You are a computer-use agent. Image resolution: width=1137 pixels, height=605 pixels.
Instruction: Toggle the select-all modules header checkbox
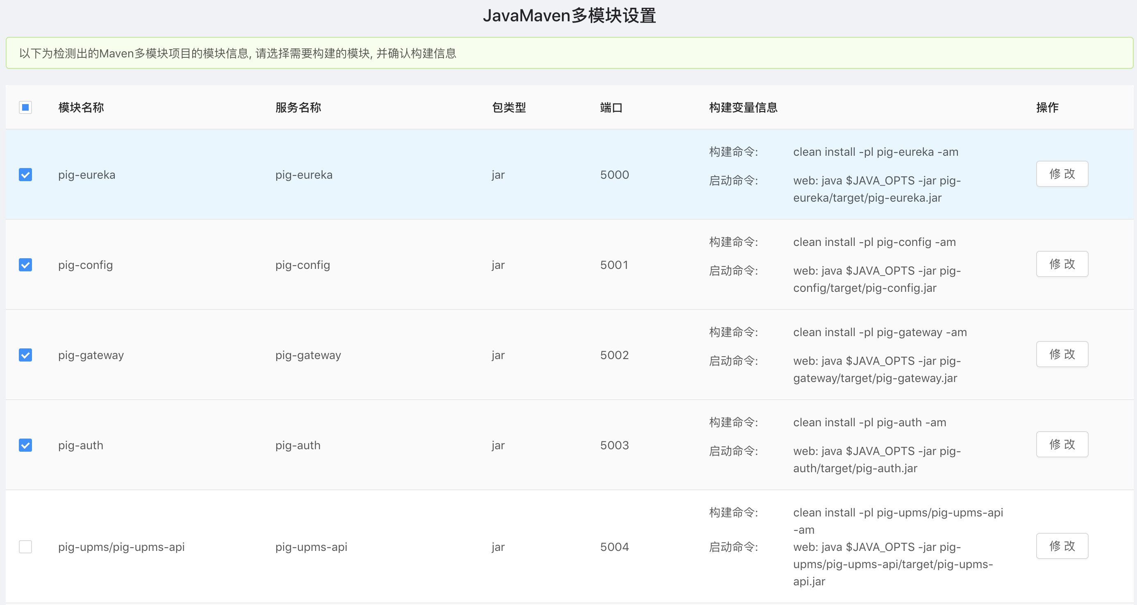(25, 107)
